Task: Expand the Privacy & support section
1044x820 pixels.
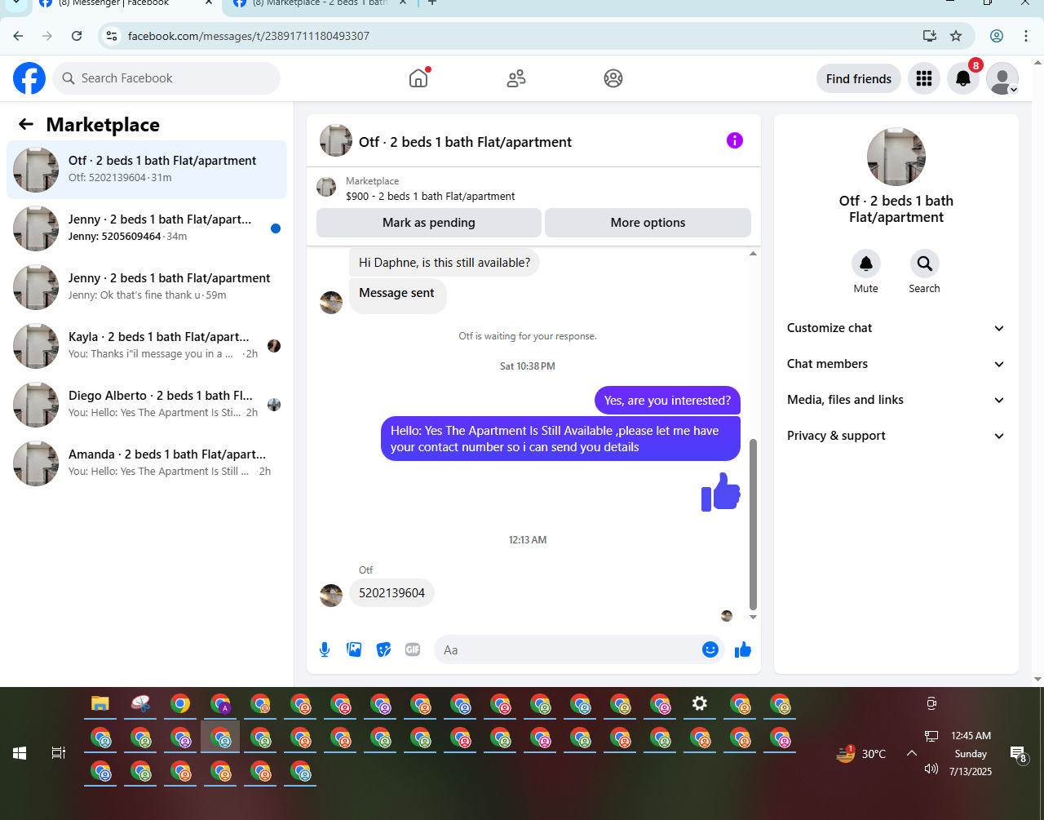Action: click(896, 436)
